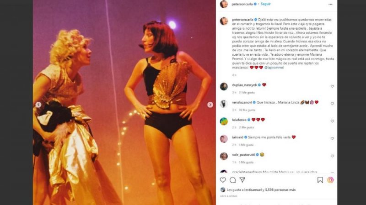366x205 pixels.
Task: View the 5.598 personas más likes list
Action: coord(280,190)
